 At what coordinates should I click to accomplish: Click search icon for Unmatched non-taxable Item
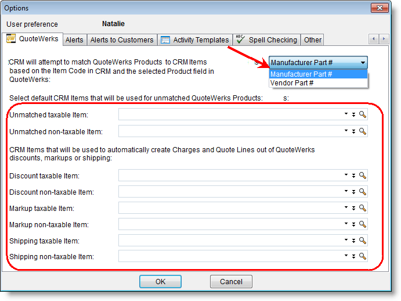pyautogui.click(x=363, y=131)
